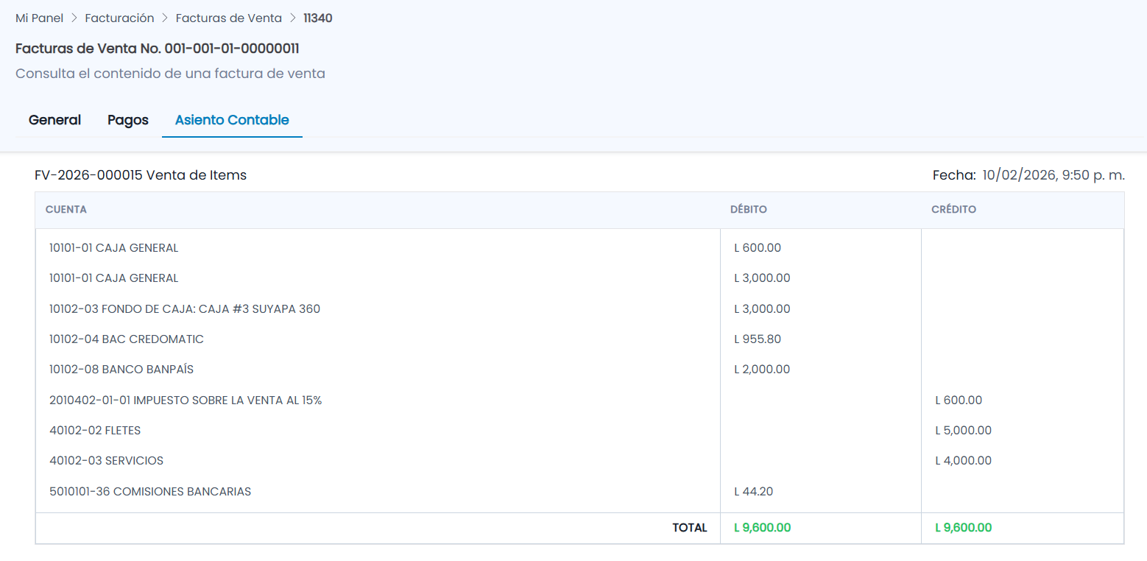Click breadcrumb item 11340
The width and height of the screenshot is (1147, 561).
tap(317, 18)
